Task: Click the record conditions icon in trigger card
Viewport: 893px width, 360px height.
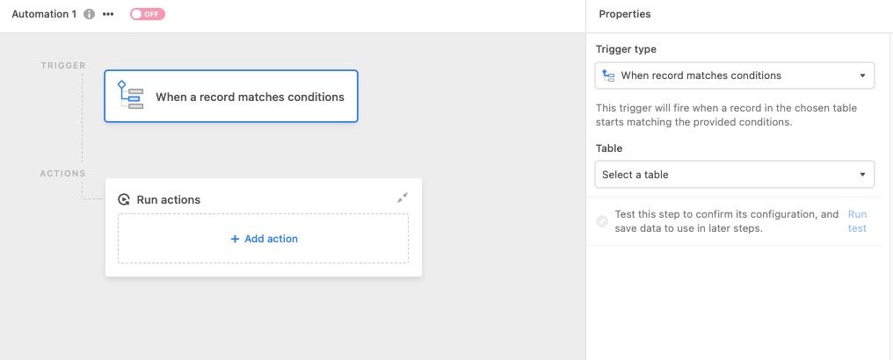Action: (x=130, y=95)
